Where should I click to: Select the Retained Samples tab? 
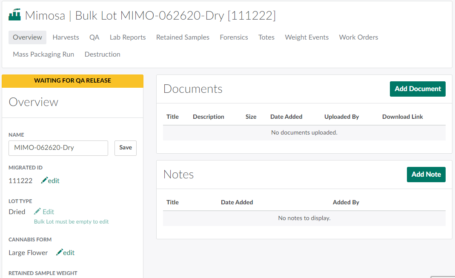click(183, 37)
